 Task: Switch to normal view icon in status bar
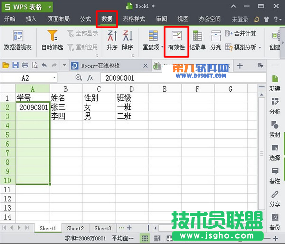point(145,238)
